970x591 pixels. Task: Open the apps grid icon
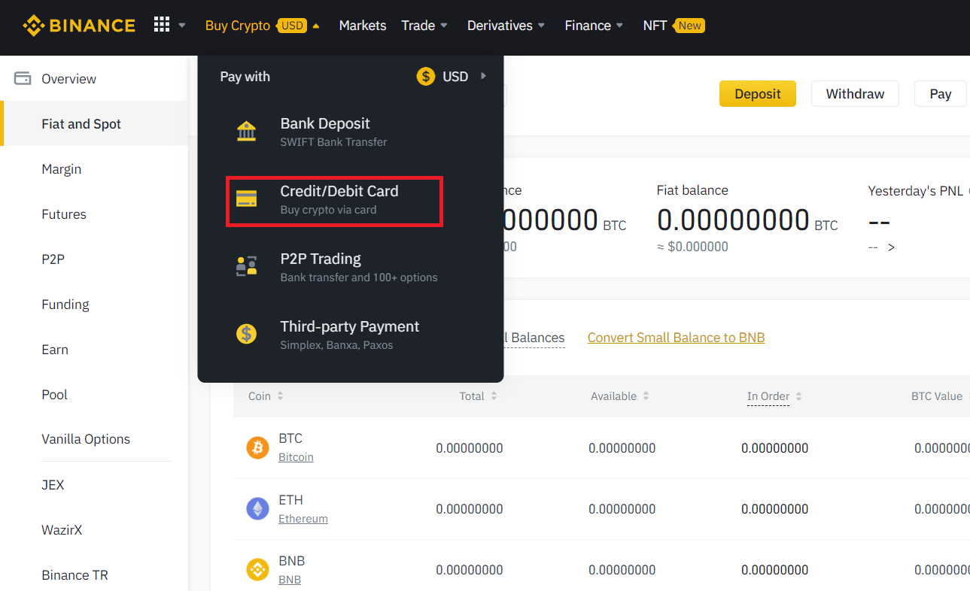pos(162,25)
